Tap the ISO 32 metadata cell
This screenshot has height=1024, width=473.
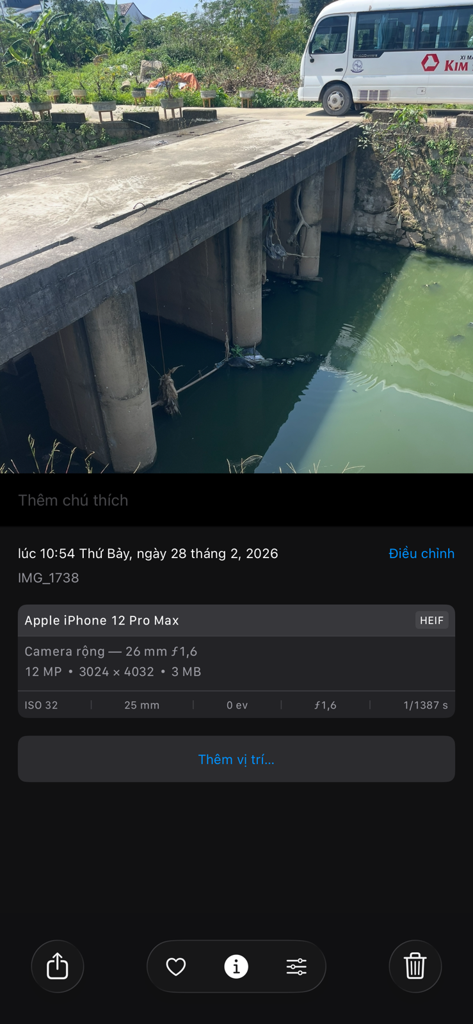pos(42,705)
